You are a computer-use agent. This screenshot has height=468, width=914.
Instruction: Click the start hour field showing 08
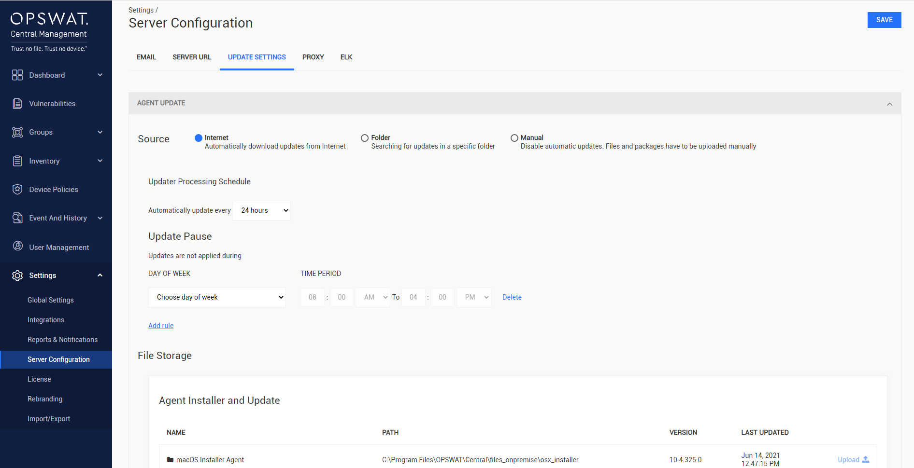[x=313, y=297]
